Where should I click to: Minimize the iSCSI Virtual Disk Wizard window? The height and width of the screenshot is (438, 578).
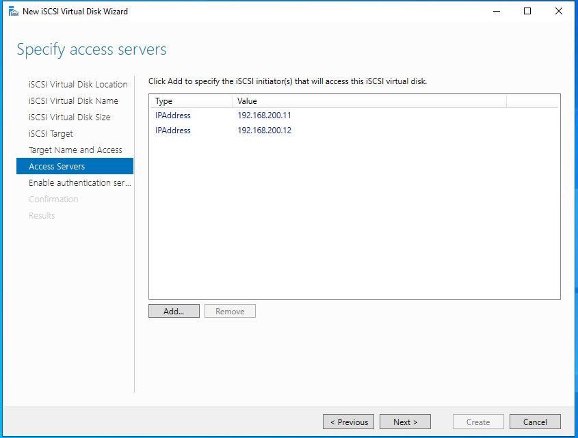pos(495,11)
